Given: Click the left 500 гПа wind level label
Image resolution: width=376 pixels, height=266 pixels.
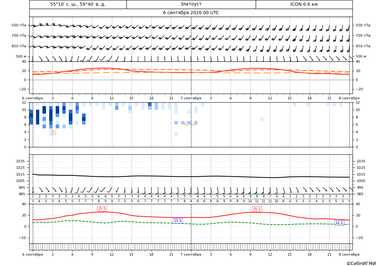Looking at the screenshot, I should point(19,25).
